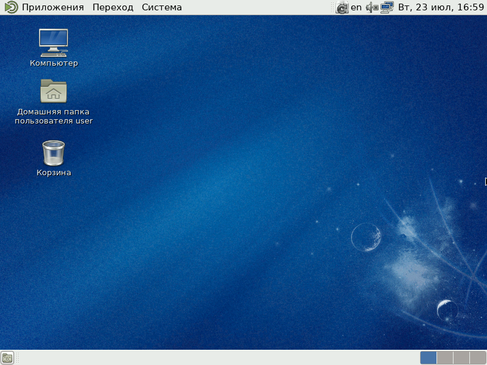
Task: Select the Компьютер desktop icon
Action: point(54,48)
